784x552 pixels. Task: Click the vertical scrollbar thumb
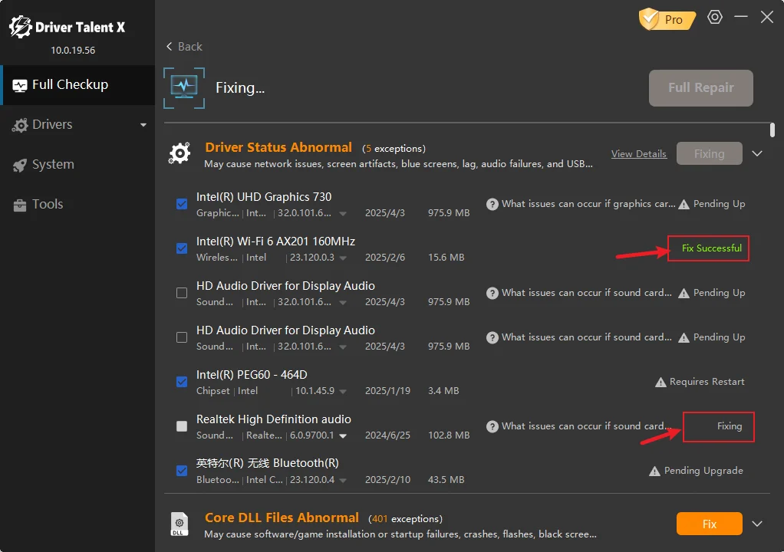pyautogui.click(x=772, y=130)
